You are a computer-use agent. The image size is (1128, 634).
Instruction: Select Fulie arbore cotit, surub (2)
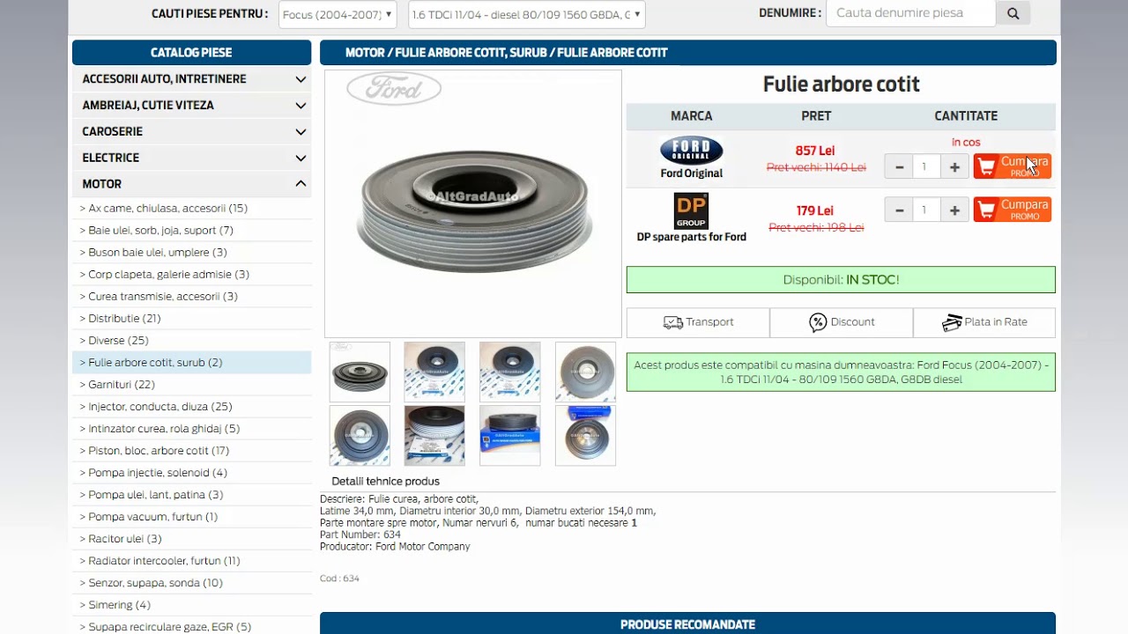pyautogui.click(x=151, y=363)
